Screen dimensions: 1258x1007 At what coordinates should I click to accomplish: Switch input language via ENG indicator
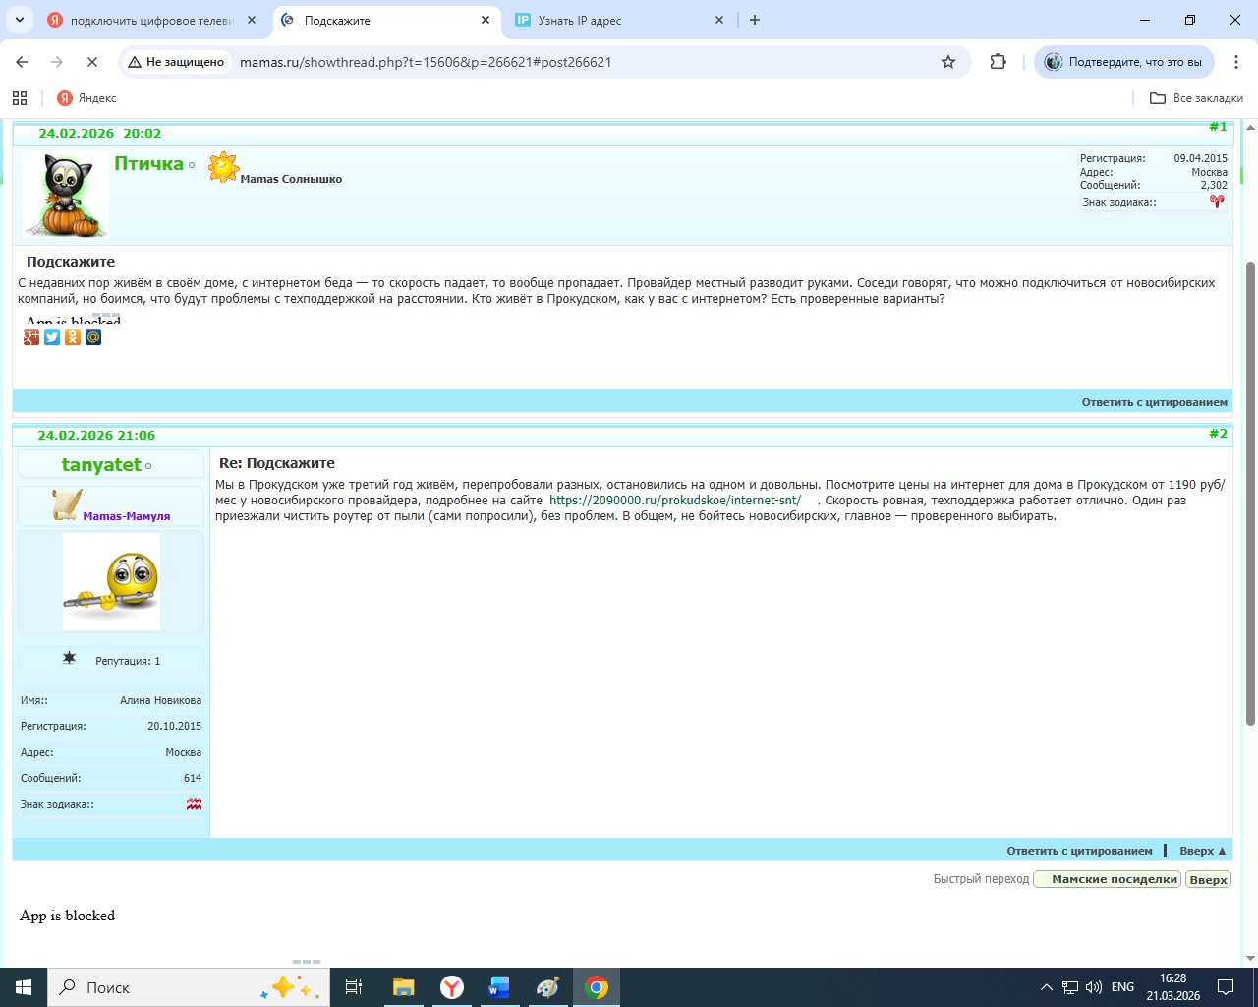click(x=1122, y=987)
